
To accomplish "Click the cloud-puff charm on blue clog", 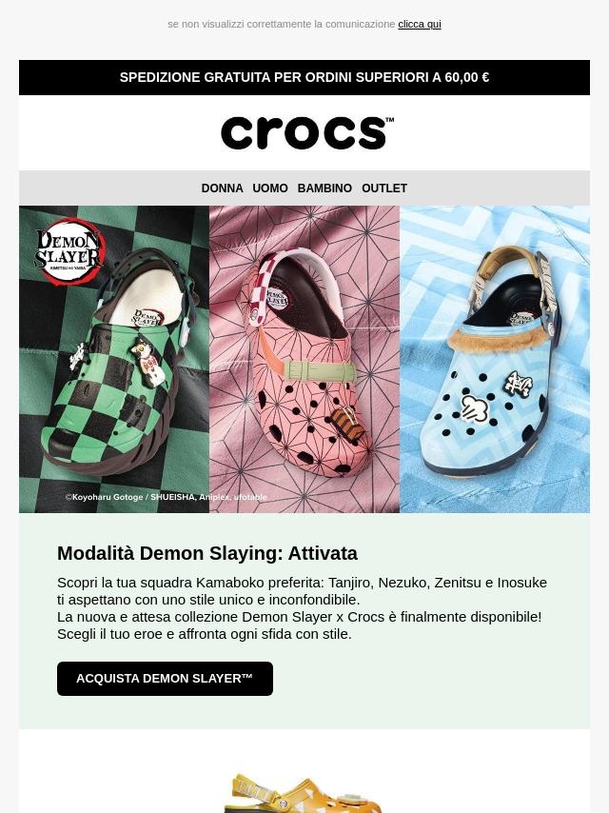I will coord(475,408).
